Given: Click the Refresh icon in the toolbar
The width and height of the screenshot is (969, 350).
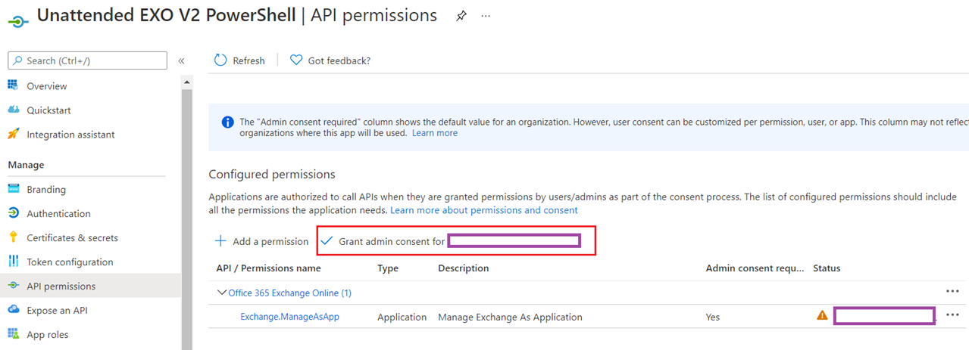Looking at the screenshot, I should point(220,60).
